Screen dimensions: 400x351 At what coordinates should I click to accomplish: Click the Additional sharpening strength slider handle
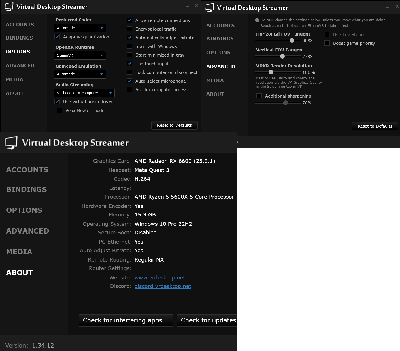pyautogui.click(x=286, y=103)
